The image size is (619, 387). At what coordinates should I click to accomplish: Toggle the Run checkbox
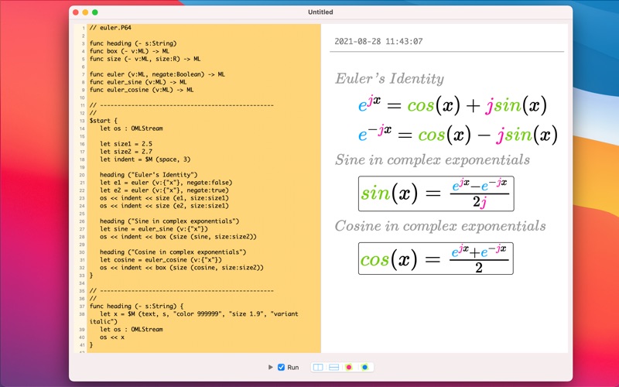281,367
